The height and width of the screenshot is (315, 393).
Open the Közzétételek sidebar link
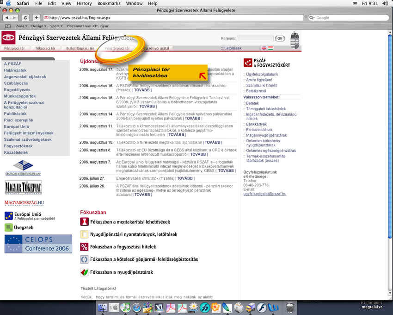click(16, 152)
